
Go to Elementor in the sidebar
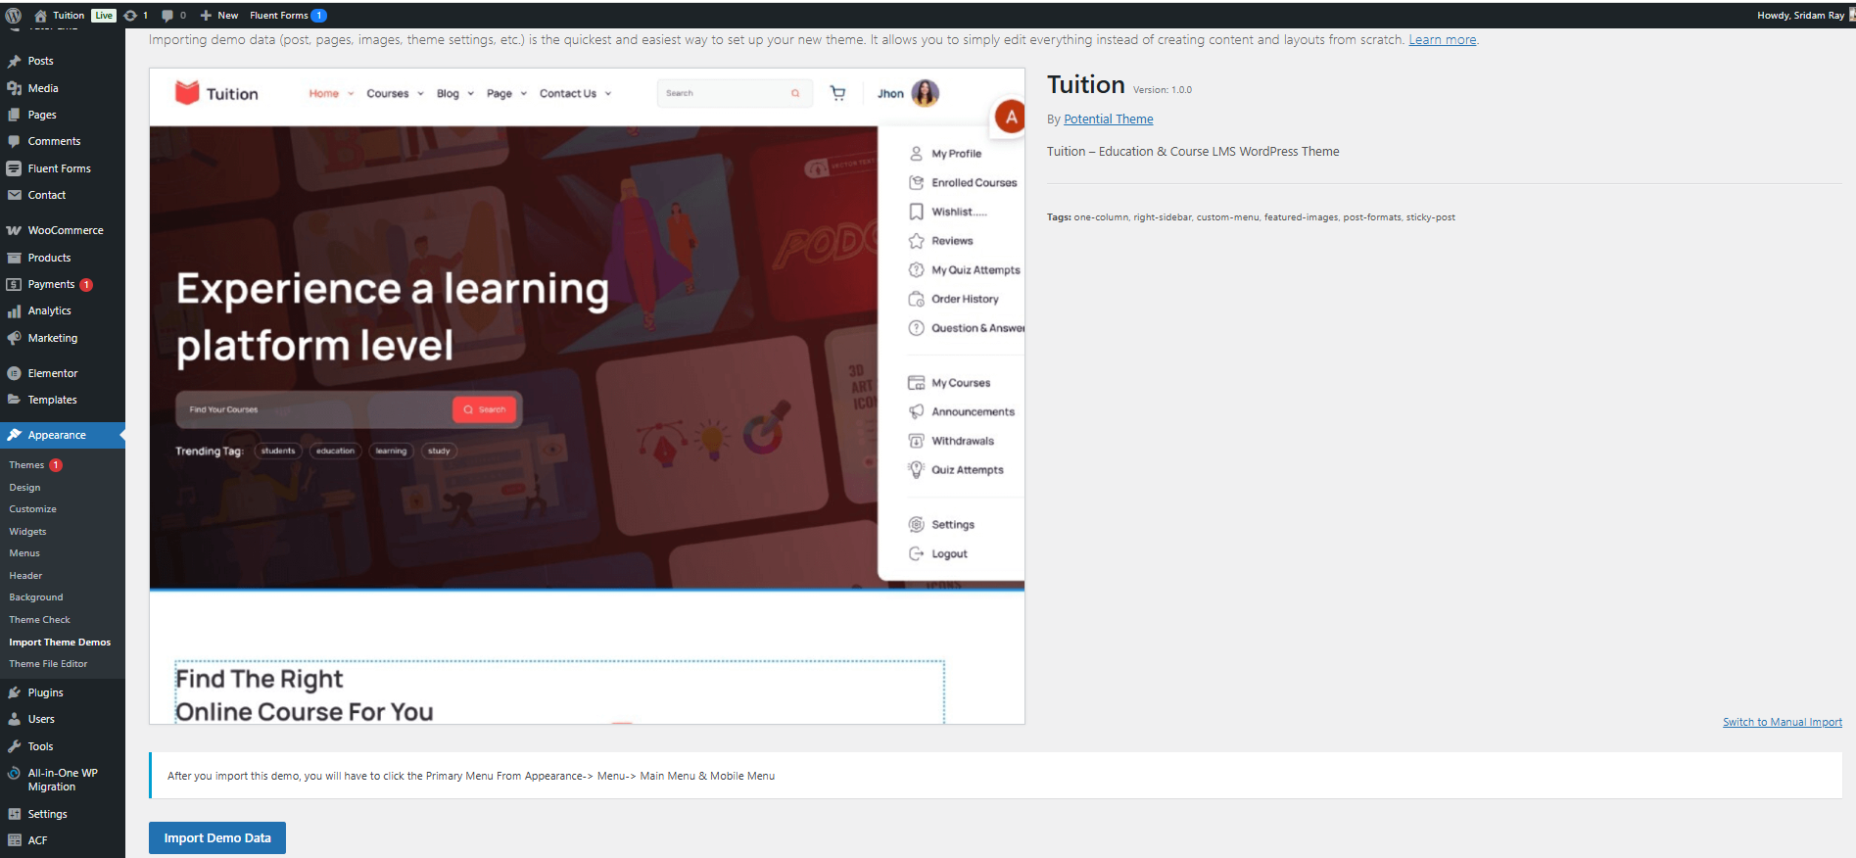pos(52,373)
